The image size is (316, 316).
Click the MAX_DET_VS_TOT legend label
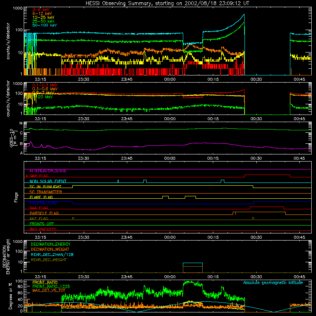coord(49,290)
